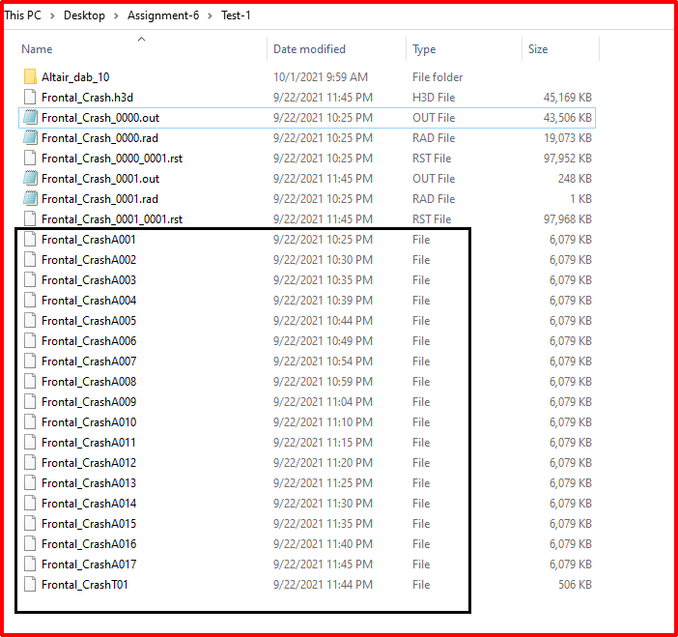Select file name Frontal_Crash_0000.out

(x=100, y=118)
